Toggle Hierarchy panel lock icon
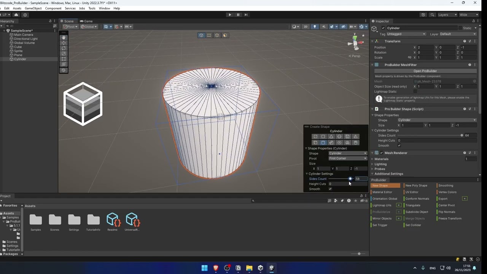 tap(50, 21)
